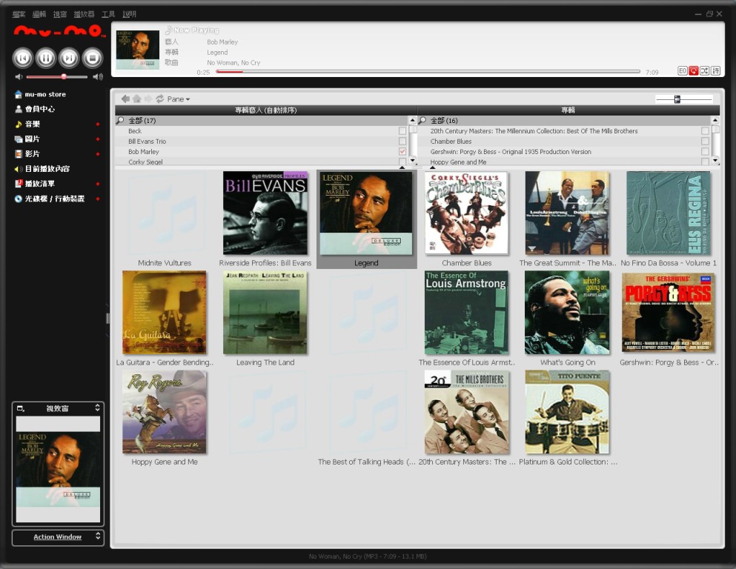Click the Action Window up-down arrows
This screenshot has height=569, width=736.
98,536
